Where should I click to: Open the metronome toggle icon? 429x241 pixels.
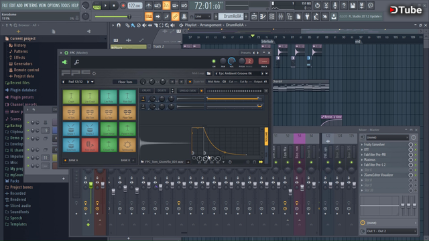coord(149,5)
